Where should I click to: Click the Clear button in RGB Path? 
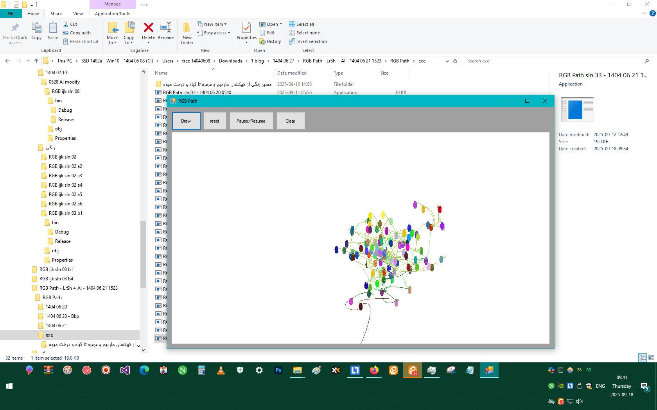[x=290, y=121]
